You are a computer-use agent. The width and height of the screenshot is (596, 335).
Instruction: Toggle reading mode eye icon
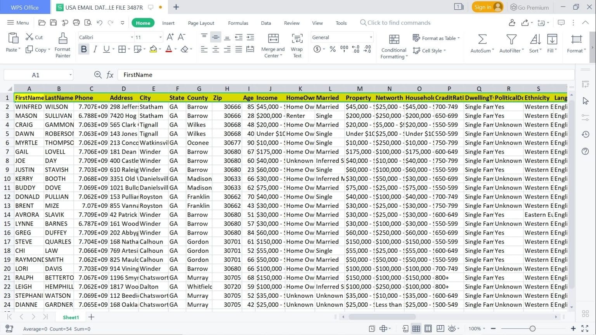(x=452, y=328)
